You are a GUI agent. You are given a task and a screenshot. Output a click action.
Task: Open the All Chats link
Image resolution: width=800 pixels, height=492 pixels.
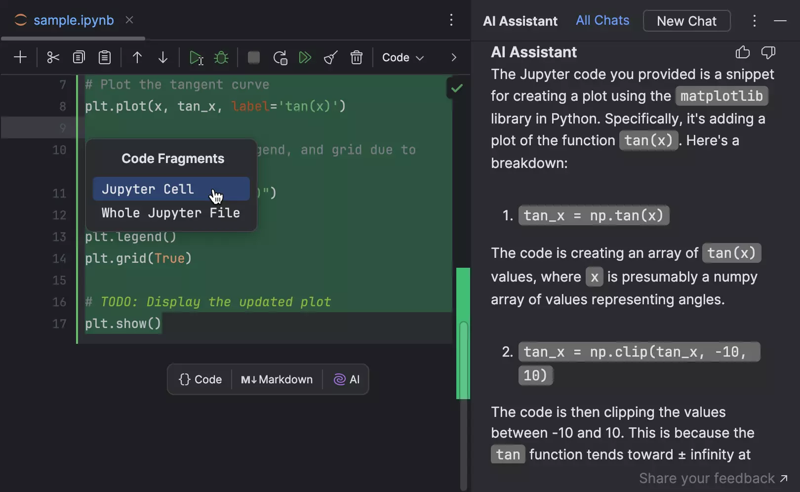coord(602,20)
